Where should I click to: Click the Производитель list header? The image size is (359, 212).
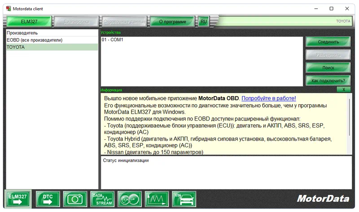point(52,33)
